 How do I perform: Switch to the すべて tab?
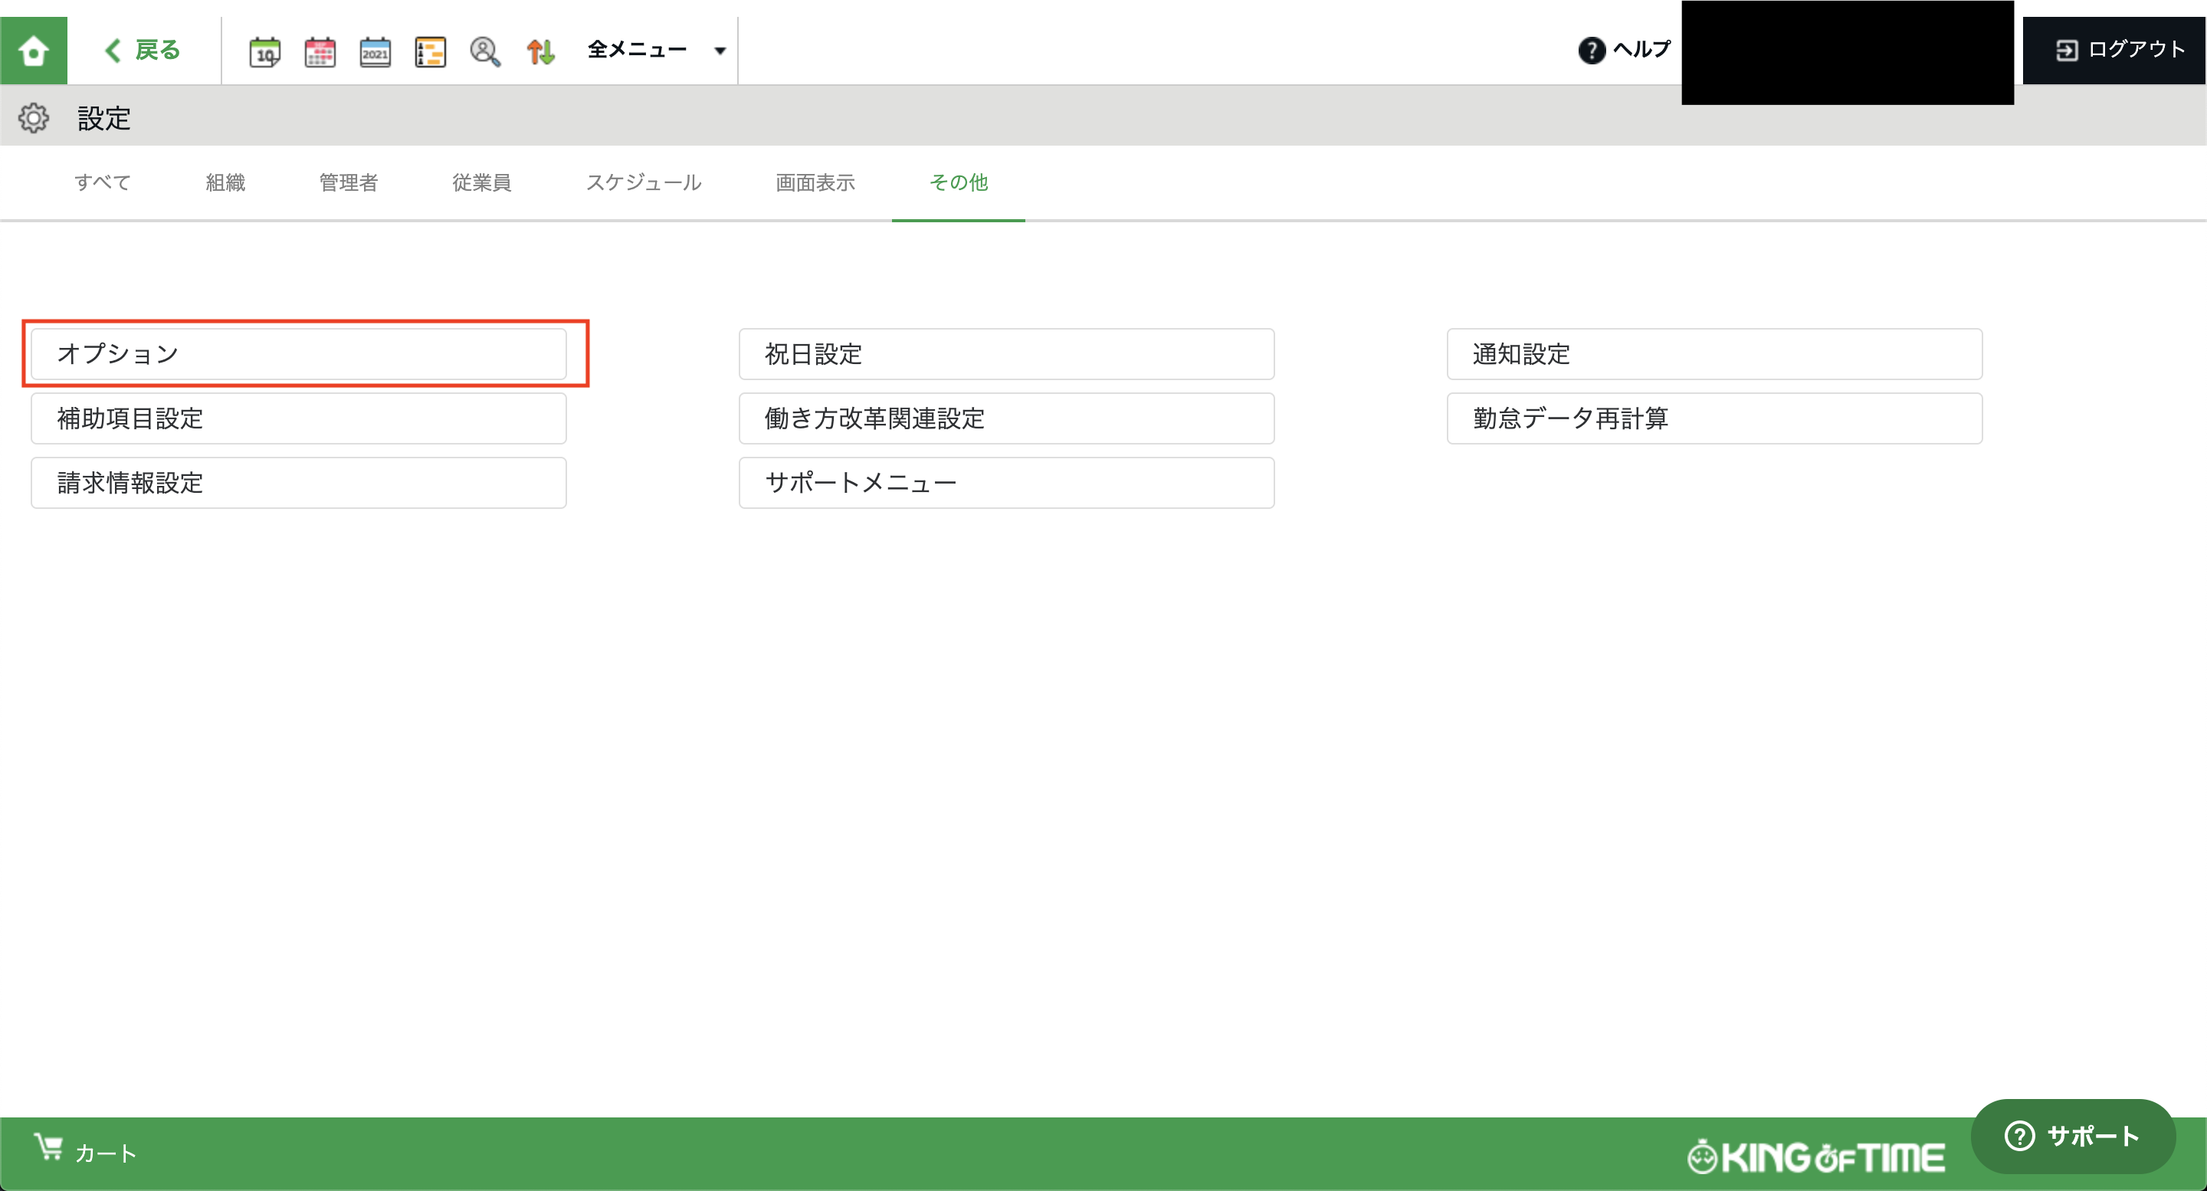point(102,182)
